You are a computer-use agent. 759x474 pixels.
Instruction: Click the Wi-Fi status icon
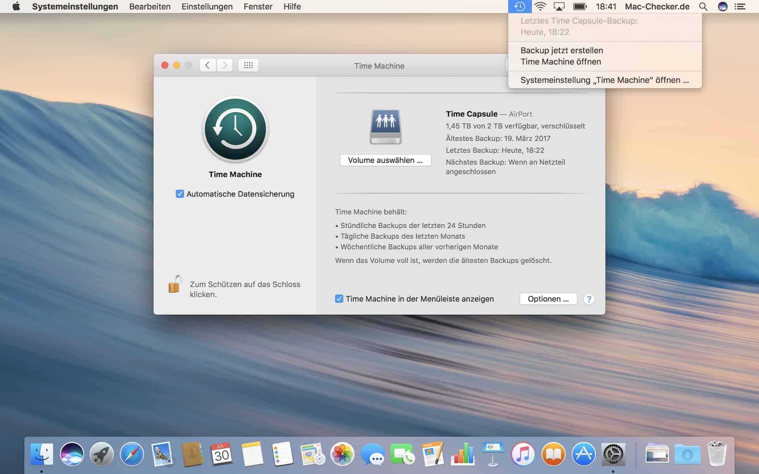click(x=540, y=6)
